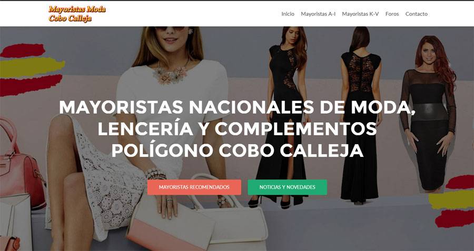Open the Mayoristas A-I menu item
This screenshot has height=251, width=474.
click(318, 14)
